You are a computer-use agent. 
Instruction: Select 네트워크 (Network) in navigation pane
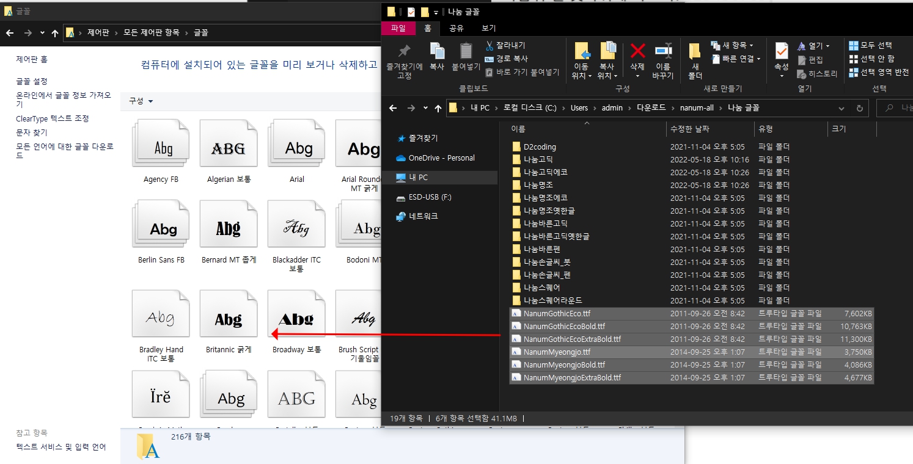pyautogui.click(x=417, y=216)
